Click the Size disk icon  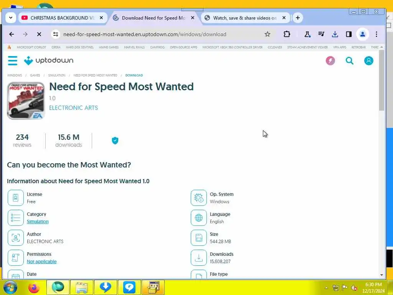pos(198,237)
